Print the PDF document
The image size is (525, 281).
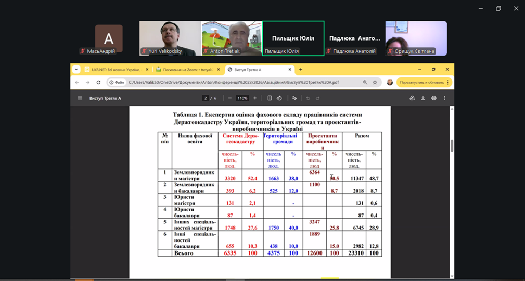(x=433, y=98)
